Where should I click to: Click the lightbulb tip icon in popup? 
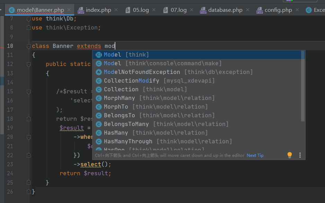290,155
